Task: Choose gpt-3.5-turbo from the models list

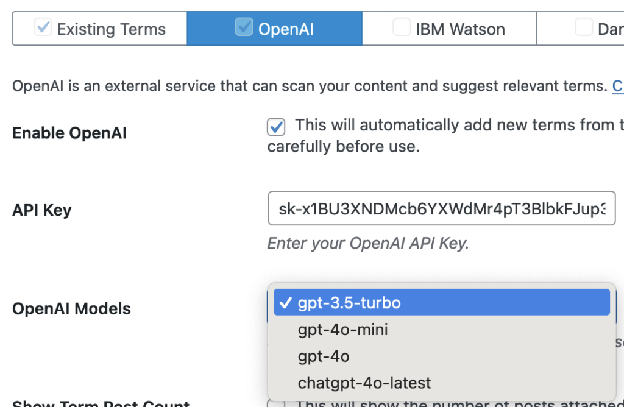Action: click(442, 303)
